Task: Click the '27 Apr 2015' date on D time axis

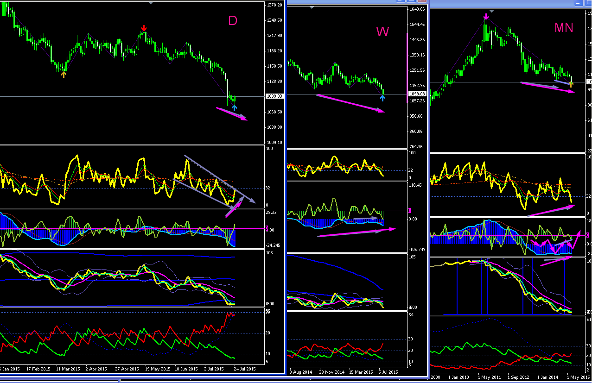Action: [x=127, y=369]
